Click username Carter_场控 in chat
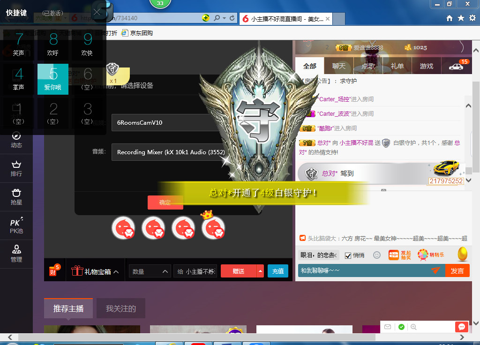 coord(334,99)
